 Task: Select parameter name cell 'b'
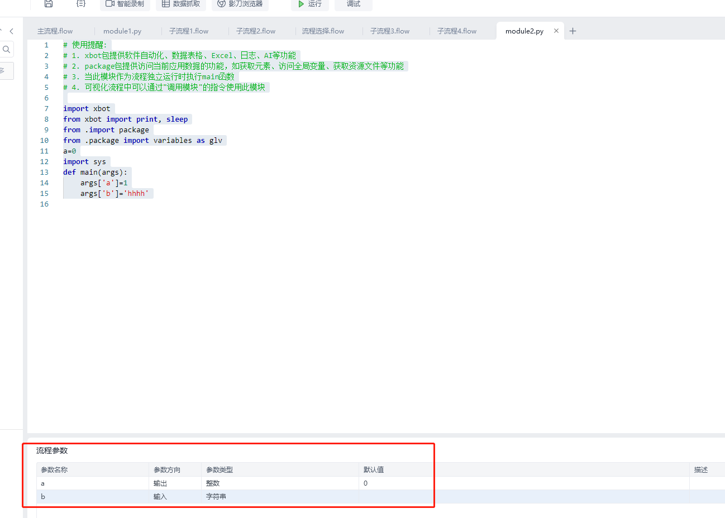(x=93, y=497)
